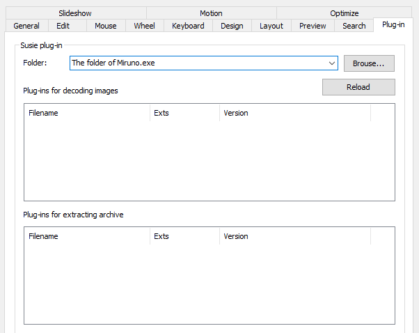Click the Browse... button
The image size is (419, 333).
[369, 63]
